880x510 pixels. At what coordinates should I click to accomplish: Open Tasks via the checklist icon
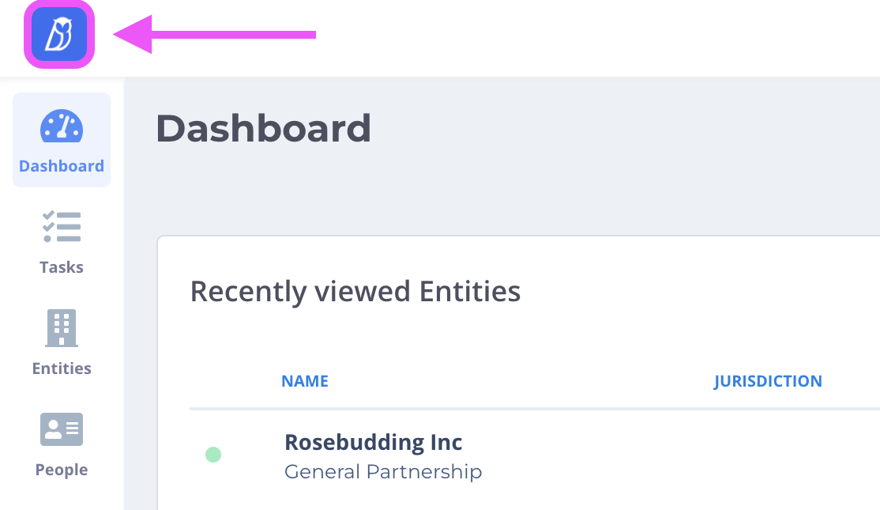pyautogui.click(x=62, y=227)
